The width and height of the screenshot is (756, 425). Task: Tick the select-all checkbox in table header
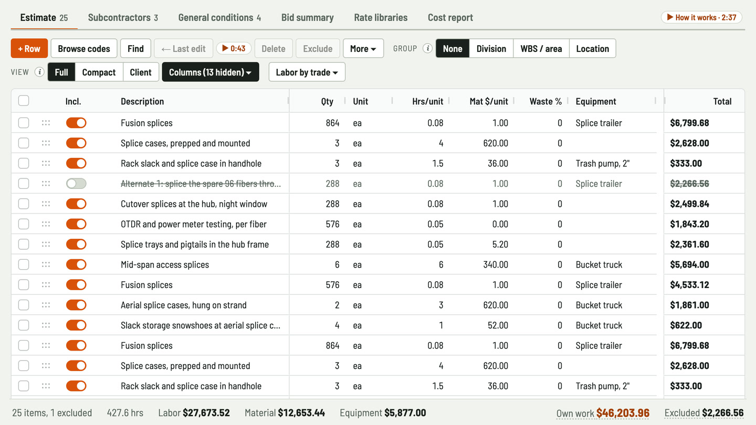pos(24,101)
